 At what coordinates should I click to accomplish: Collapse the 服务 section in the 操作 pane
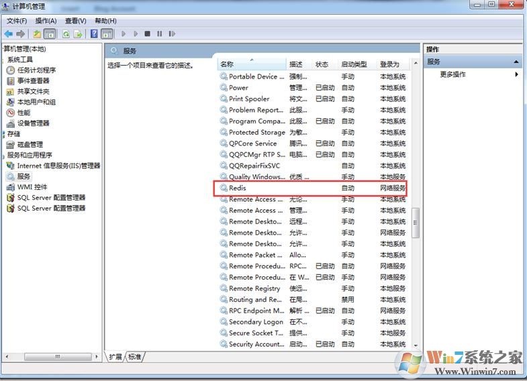[x=516, y=62]
